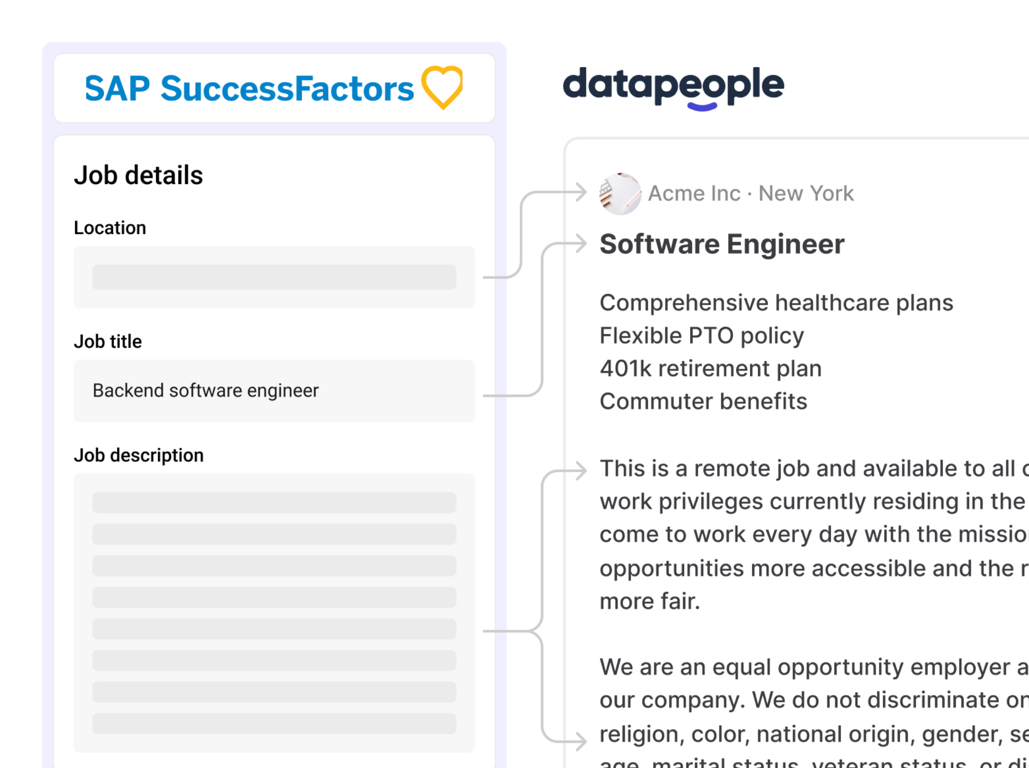Click the Acme Inc company avatar

pyautogui.click(x=620, y=194)
